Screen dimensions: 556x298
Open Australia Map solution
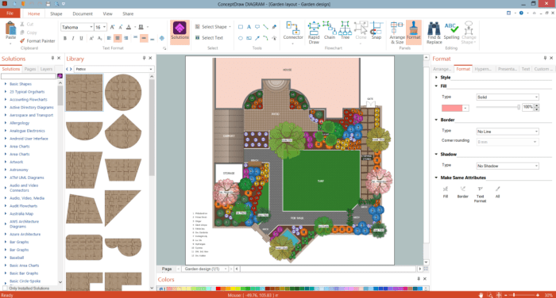pyautogui.click(x=21, y=214)
